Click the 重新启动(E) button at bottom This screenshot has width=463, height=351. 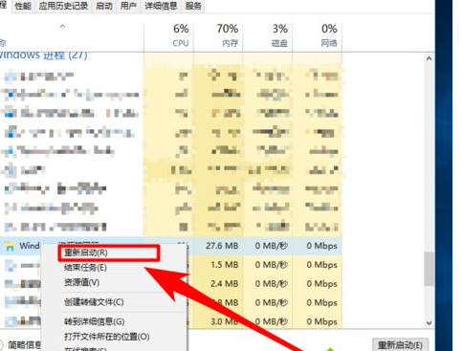(400, 345)
